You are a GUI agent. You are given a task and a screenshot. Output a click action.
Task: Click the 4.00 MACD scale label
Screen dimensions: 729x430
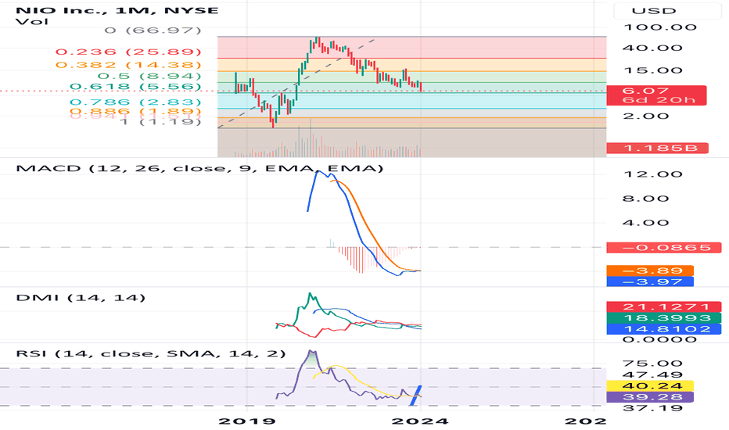point(645,223)
